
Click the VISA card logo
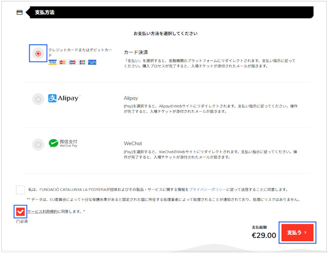(52, 62)
